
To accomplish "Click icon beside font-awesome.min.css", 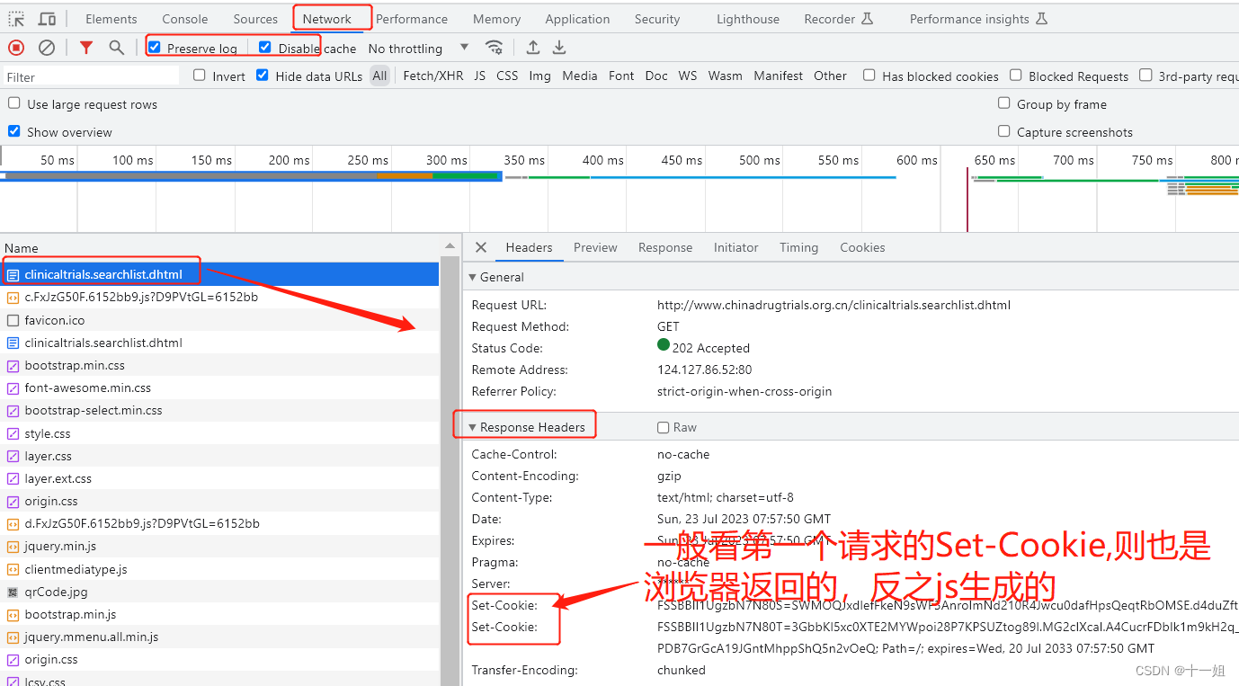I will coord(13,388).
